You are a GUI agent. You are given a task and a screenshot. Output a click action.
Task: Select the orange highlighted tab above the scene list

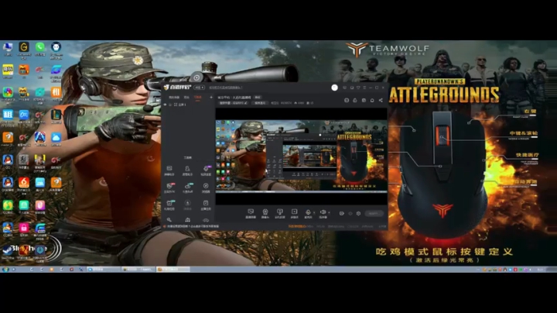click(197, 97)
